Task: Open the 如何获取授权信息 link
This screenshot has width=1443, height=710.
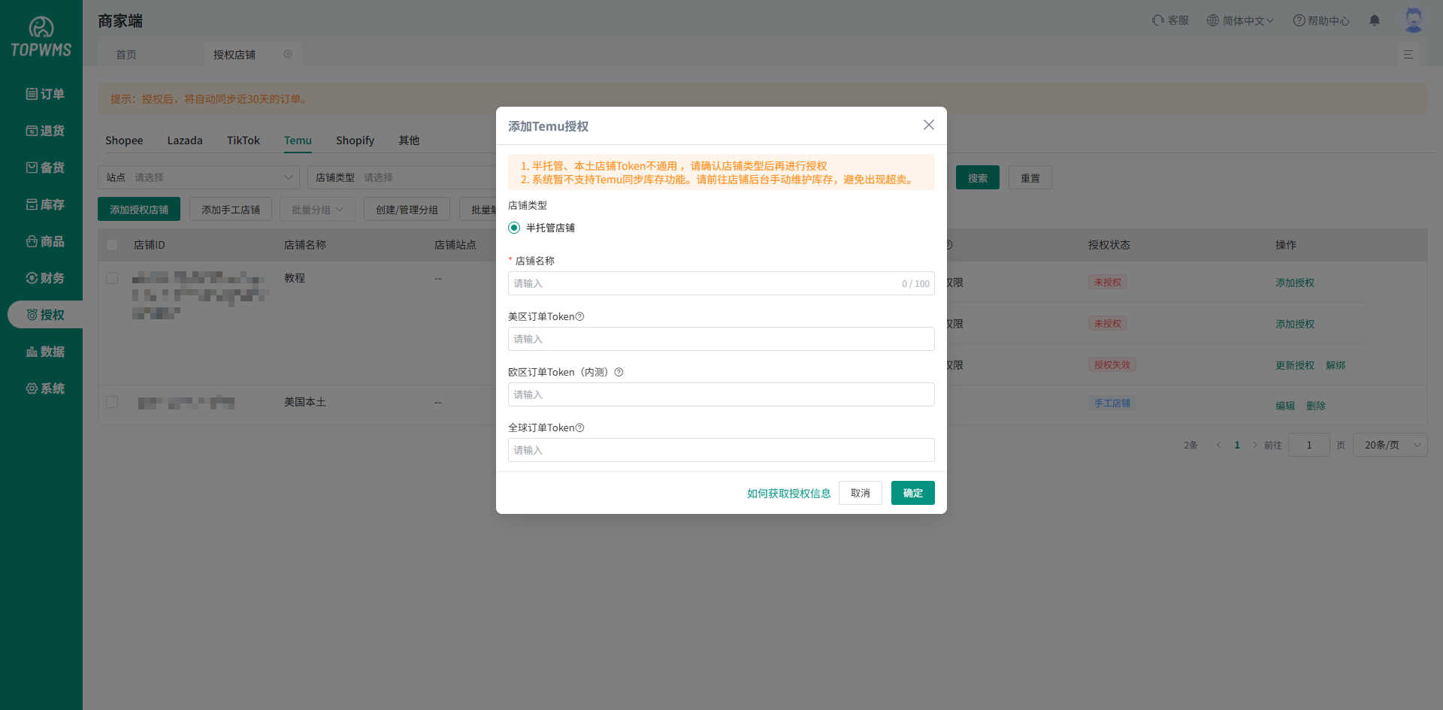Action: [x=788, y=494]
